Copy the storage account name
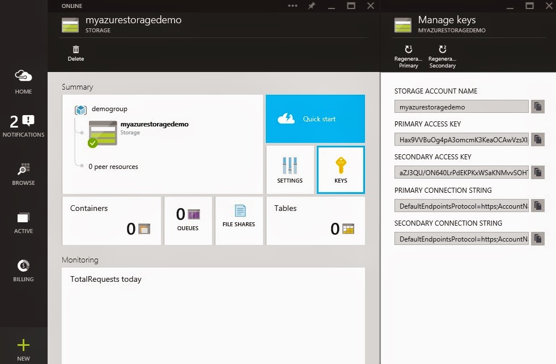Image resolution: width=556 pixels, height=364 pixels. tap(537, 107)
